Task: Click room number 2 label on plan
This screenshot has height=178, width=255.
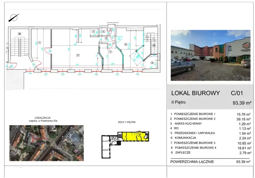Action: tap(77, 55)
